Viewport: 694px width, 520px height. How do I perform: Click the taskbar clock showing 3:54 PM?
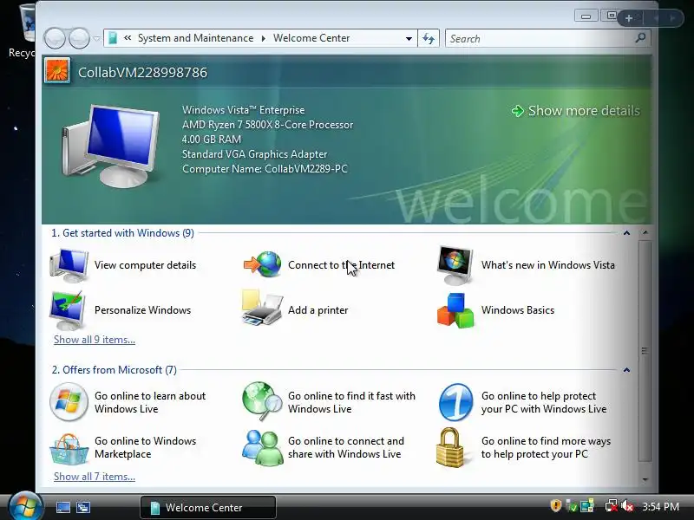[660, 507]
